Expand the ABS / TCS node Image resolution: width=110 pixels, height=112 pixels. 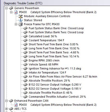[6, 109]
